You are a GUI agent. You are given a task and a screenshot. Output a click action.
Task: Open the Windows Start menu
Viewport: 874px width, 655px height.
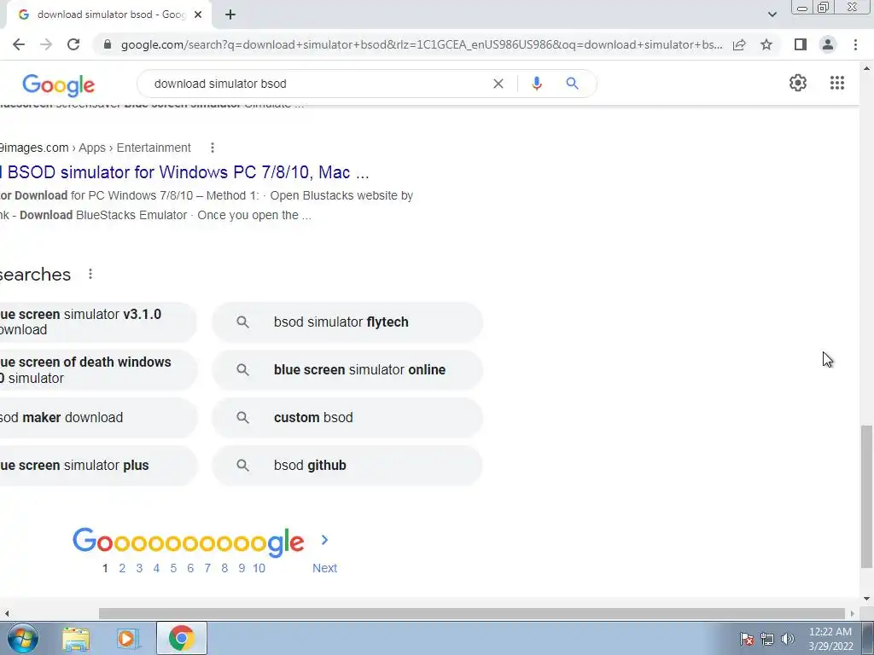(x=23, y=638)
